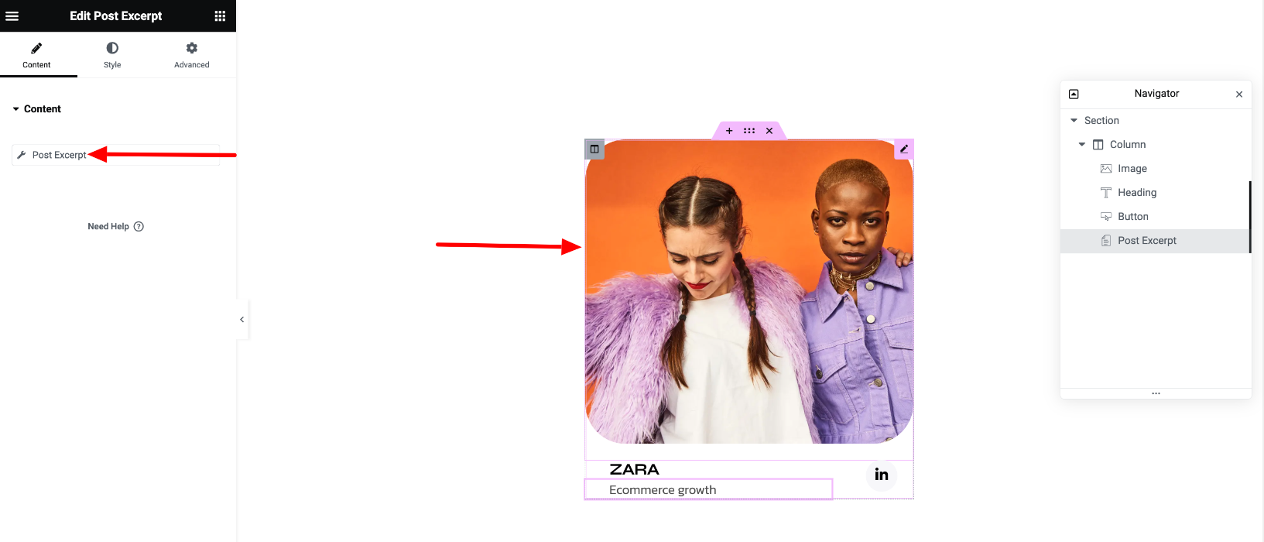
Task: Click the LinkedIn icon button
Action: point(882,475)
